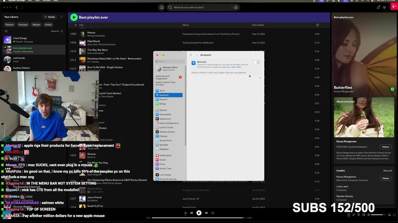Open Notifications settings
The height and width of the screenshot is (223, 398).
pyautogui.click(x=169, y=155)
